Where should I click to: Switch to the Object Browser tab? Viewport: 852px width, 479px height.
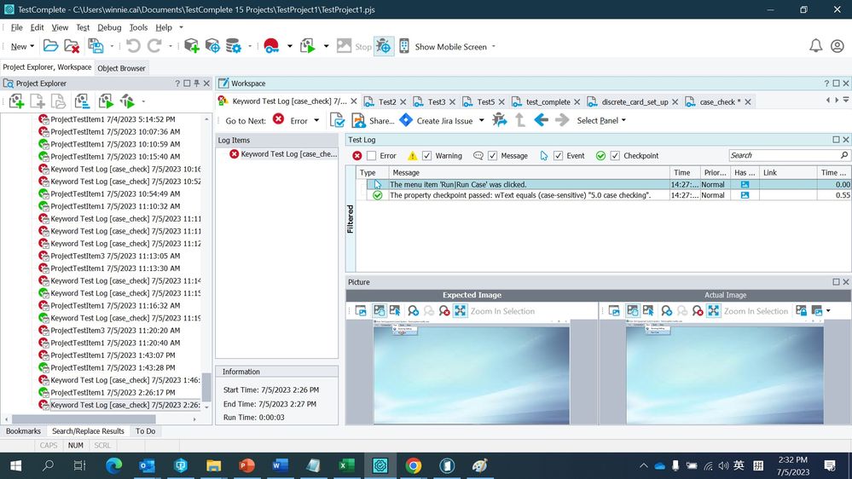point(121,68)
